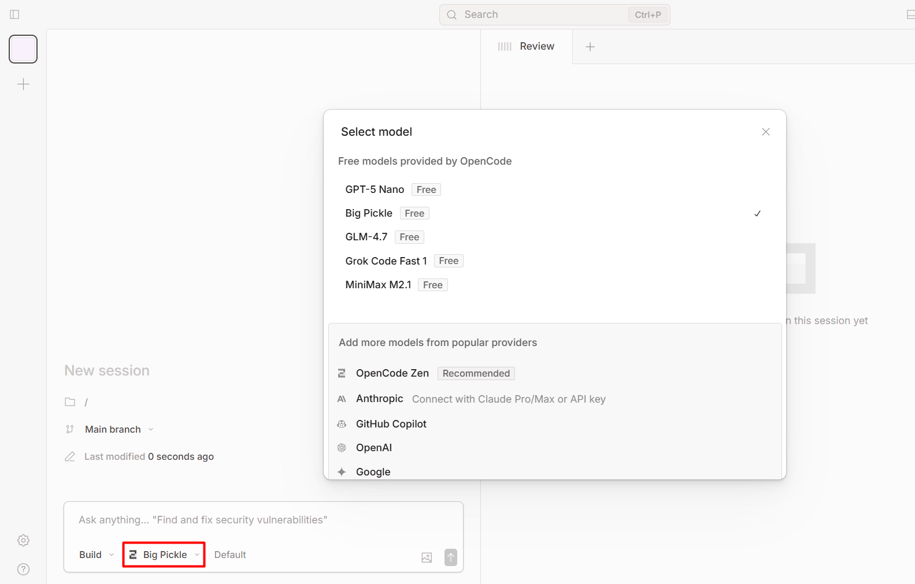Select the Big Pickle model option
This screenshot has width=915, height=584.
(x=369, y=213)
